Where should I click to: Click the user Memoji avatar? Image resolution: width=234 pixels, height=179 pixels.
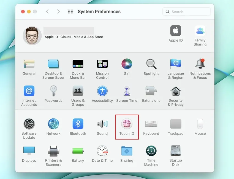32,36
